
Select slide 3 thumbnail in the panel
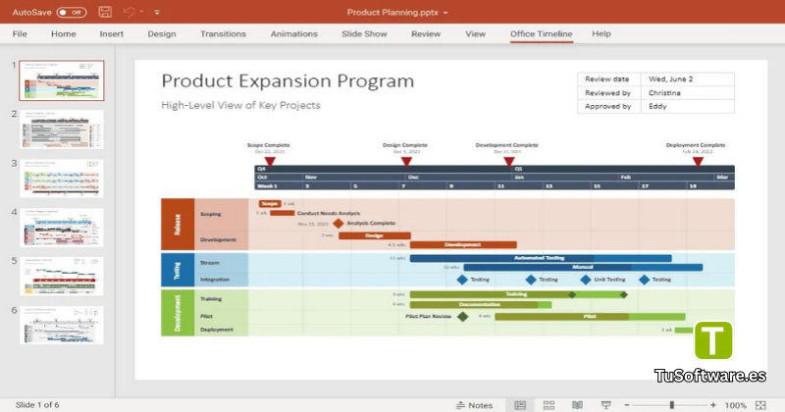pos(62,179)
